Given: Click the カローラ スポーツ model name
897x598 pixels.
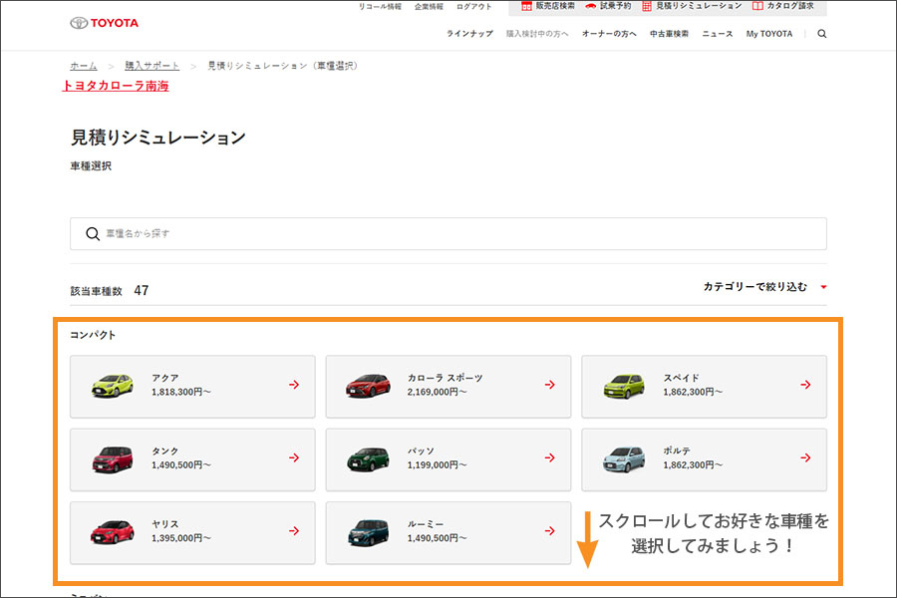Looking at the screenshot, I should click(446, 378).
